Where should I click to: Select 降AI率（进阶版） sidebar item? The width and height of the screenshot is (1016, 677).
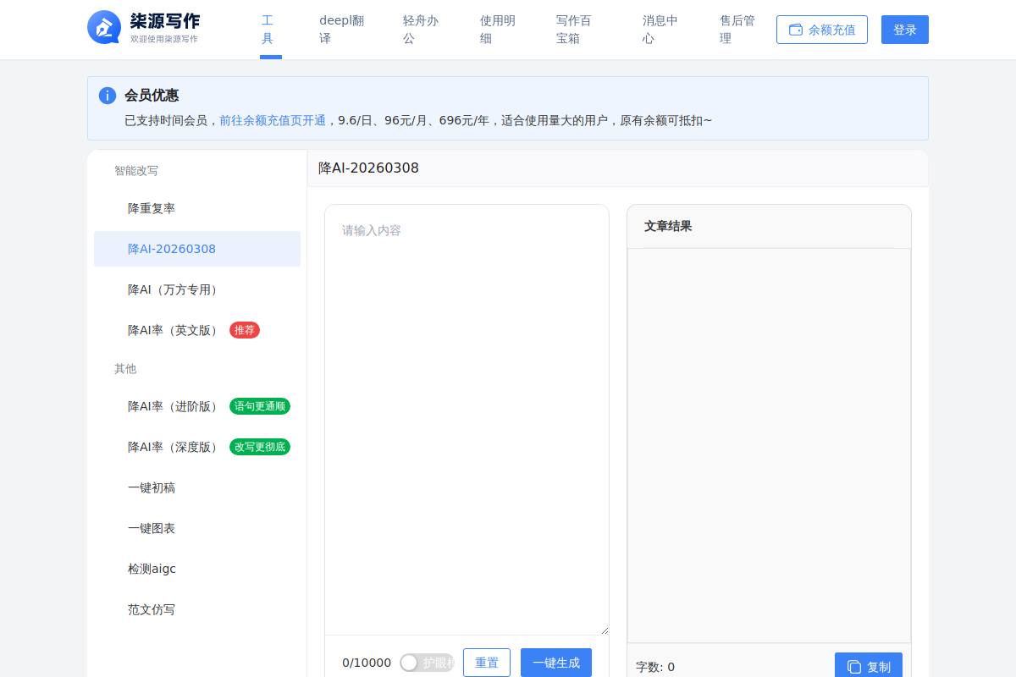[197, 406]
